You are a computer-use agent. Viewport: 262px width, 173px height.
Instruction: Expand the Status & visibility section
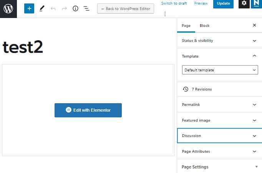(219, 41)
